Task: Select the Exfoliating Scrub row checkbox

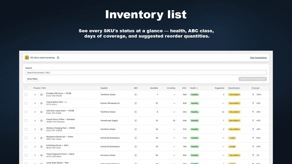Action: [26, 146]
